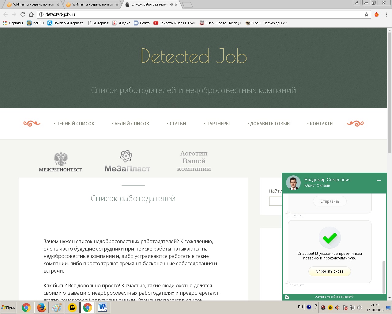Switch the RU keyboard language indicator
392x314 pixels.
click(x=300, y=307)
